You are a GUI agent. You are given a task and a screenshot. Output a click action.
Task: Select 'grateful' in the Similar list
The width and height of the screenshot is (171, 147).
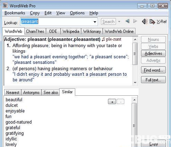13,128
